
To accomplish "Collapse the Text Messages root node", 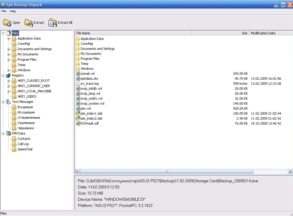I will coord(3,102).
